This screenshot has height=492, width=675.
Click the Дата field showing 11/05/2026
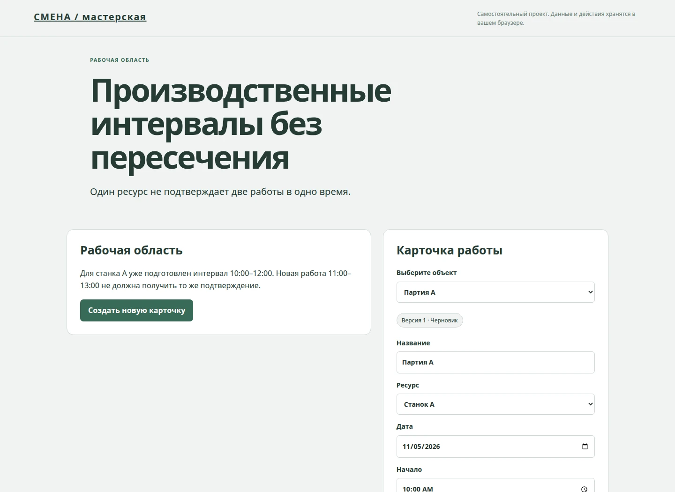click(495, 447)
